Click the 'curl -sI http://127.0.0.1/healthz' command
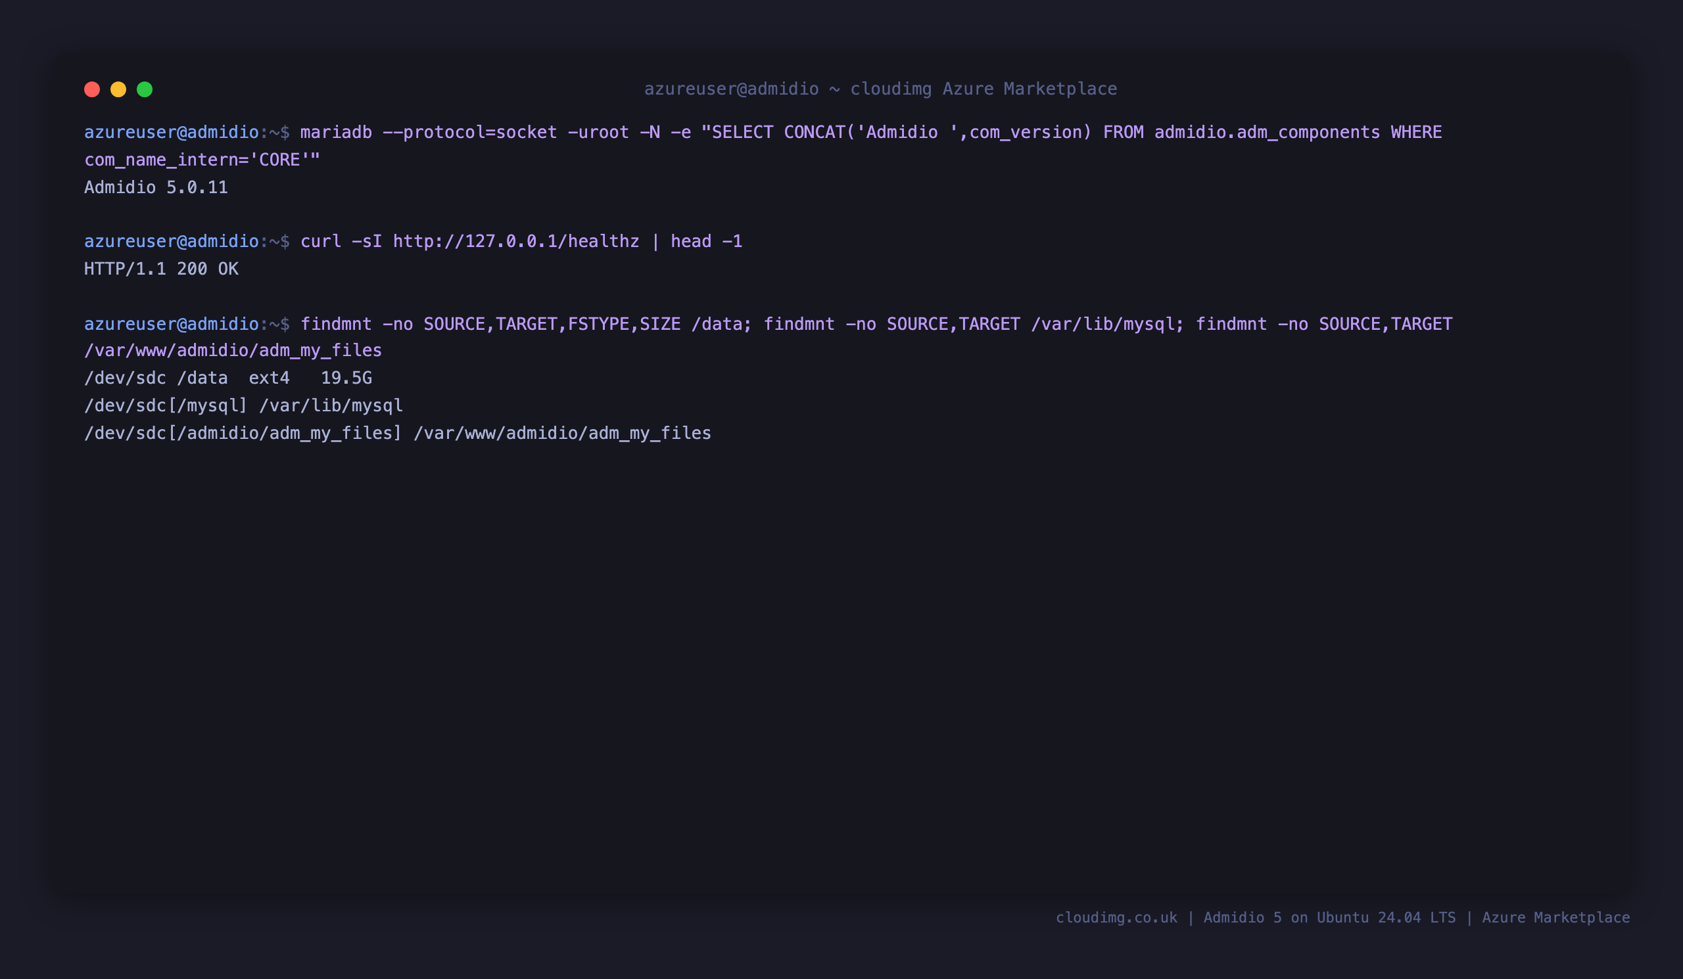The height and width of the screenshot is (979, 1683). 469,241
